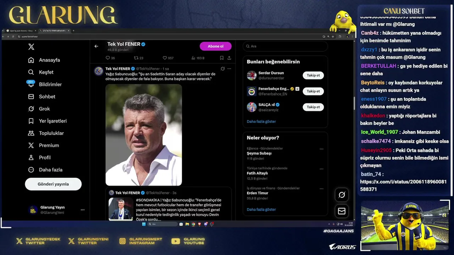Share the top post
The width and height of the screenshot is (454, 255).
point(229,58)
